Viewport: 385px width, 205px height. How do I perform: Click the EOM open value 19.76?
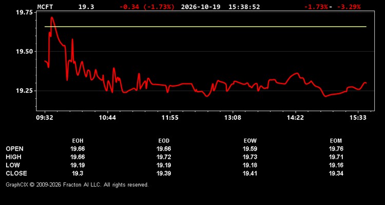click(336, 149)
